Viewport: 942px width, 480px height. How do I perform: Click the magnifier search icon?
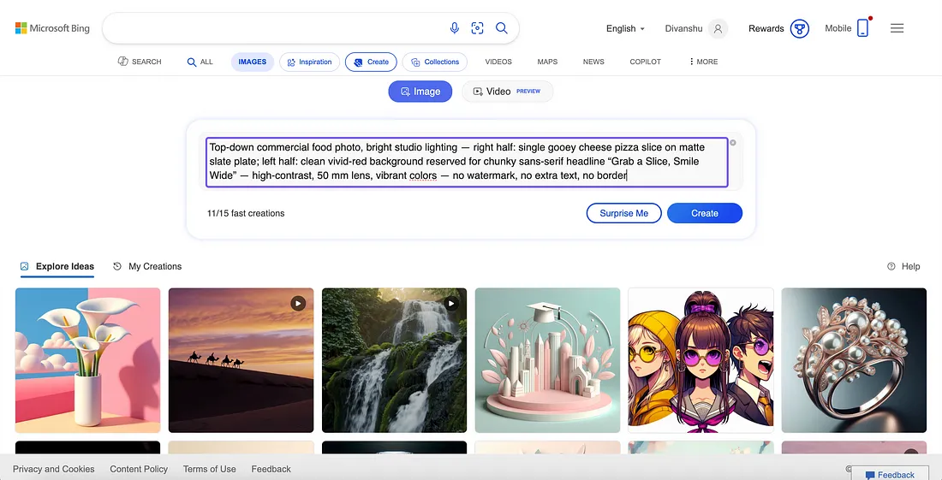coord(502,28)
